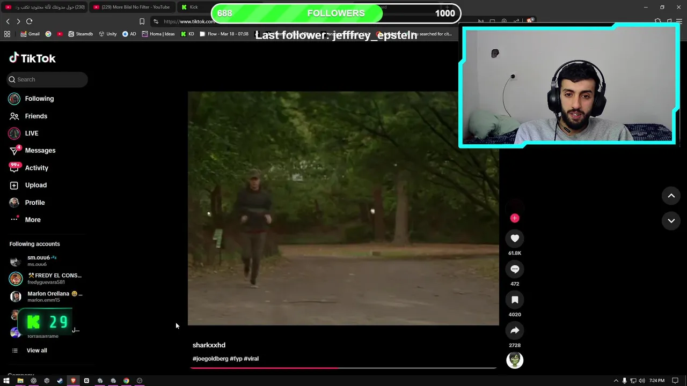The width and height of the screenshot is (687, 386).
Task: Pause the playing video
Action: [x=343, y=208]
